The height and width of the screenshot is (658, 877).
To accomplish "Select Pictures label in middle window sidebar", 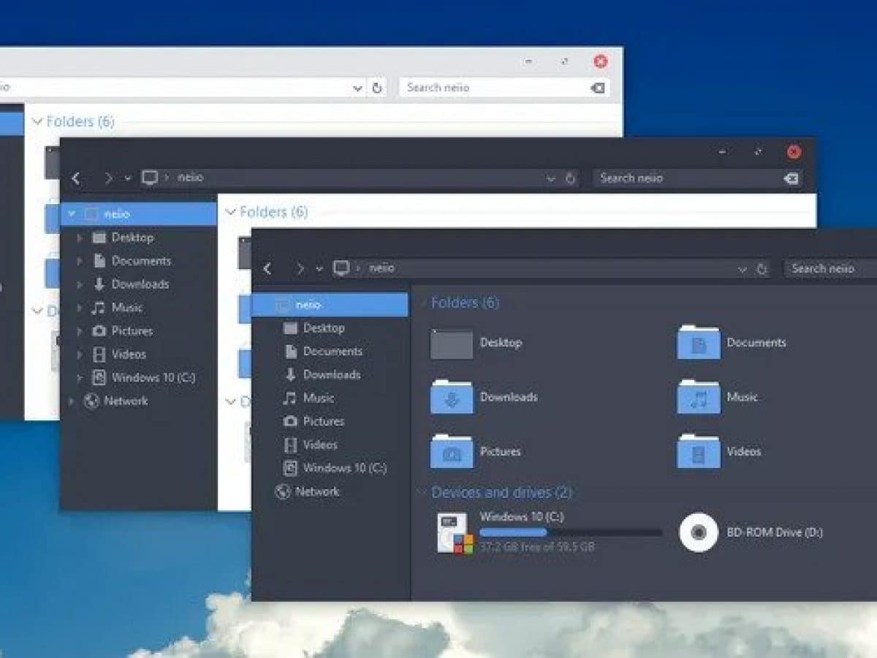I will click(x=132, y=331).
